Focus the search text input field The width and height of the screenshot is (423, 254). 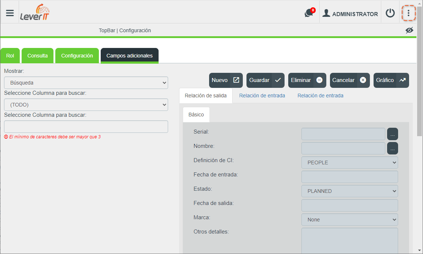click(86, 127)
